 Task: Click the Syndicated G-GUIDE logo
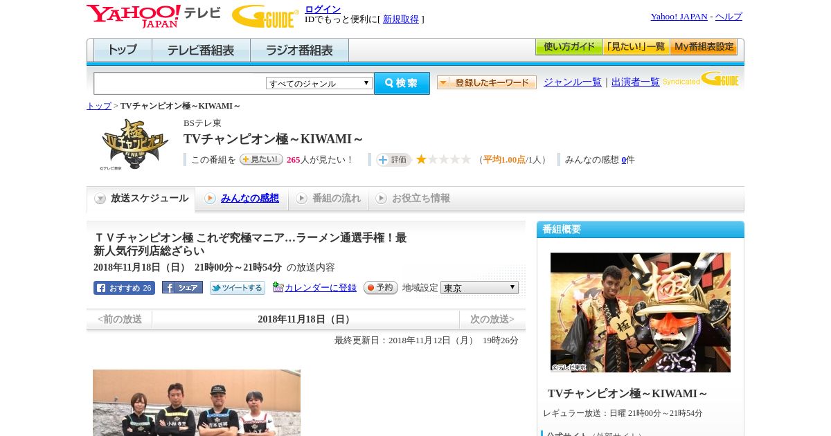(700, 80)
